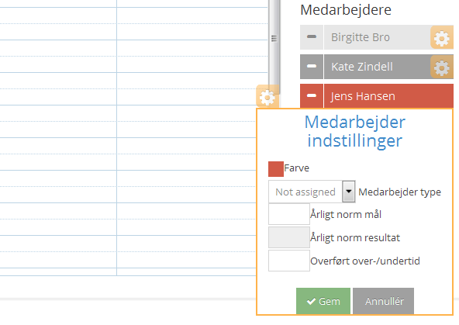Cancel with Annullér button
This screenshot has width=459, height=325.
pyautogui.click(x=383, y=301)
